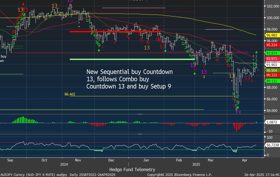Viewport: 280px width, 177px height.
Task: Click the 1.0872 histogram value label
Action: point(272,122)
